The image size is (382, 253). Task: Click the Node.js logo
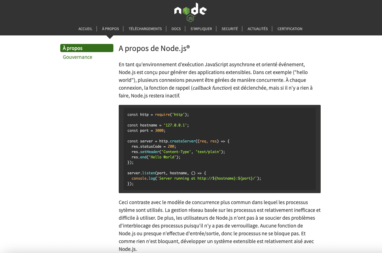click(x=190, y=12)
